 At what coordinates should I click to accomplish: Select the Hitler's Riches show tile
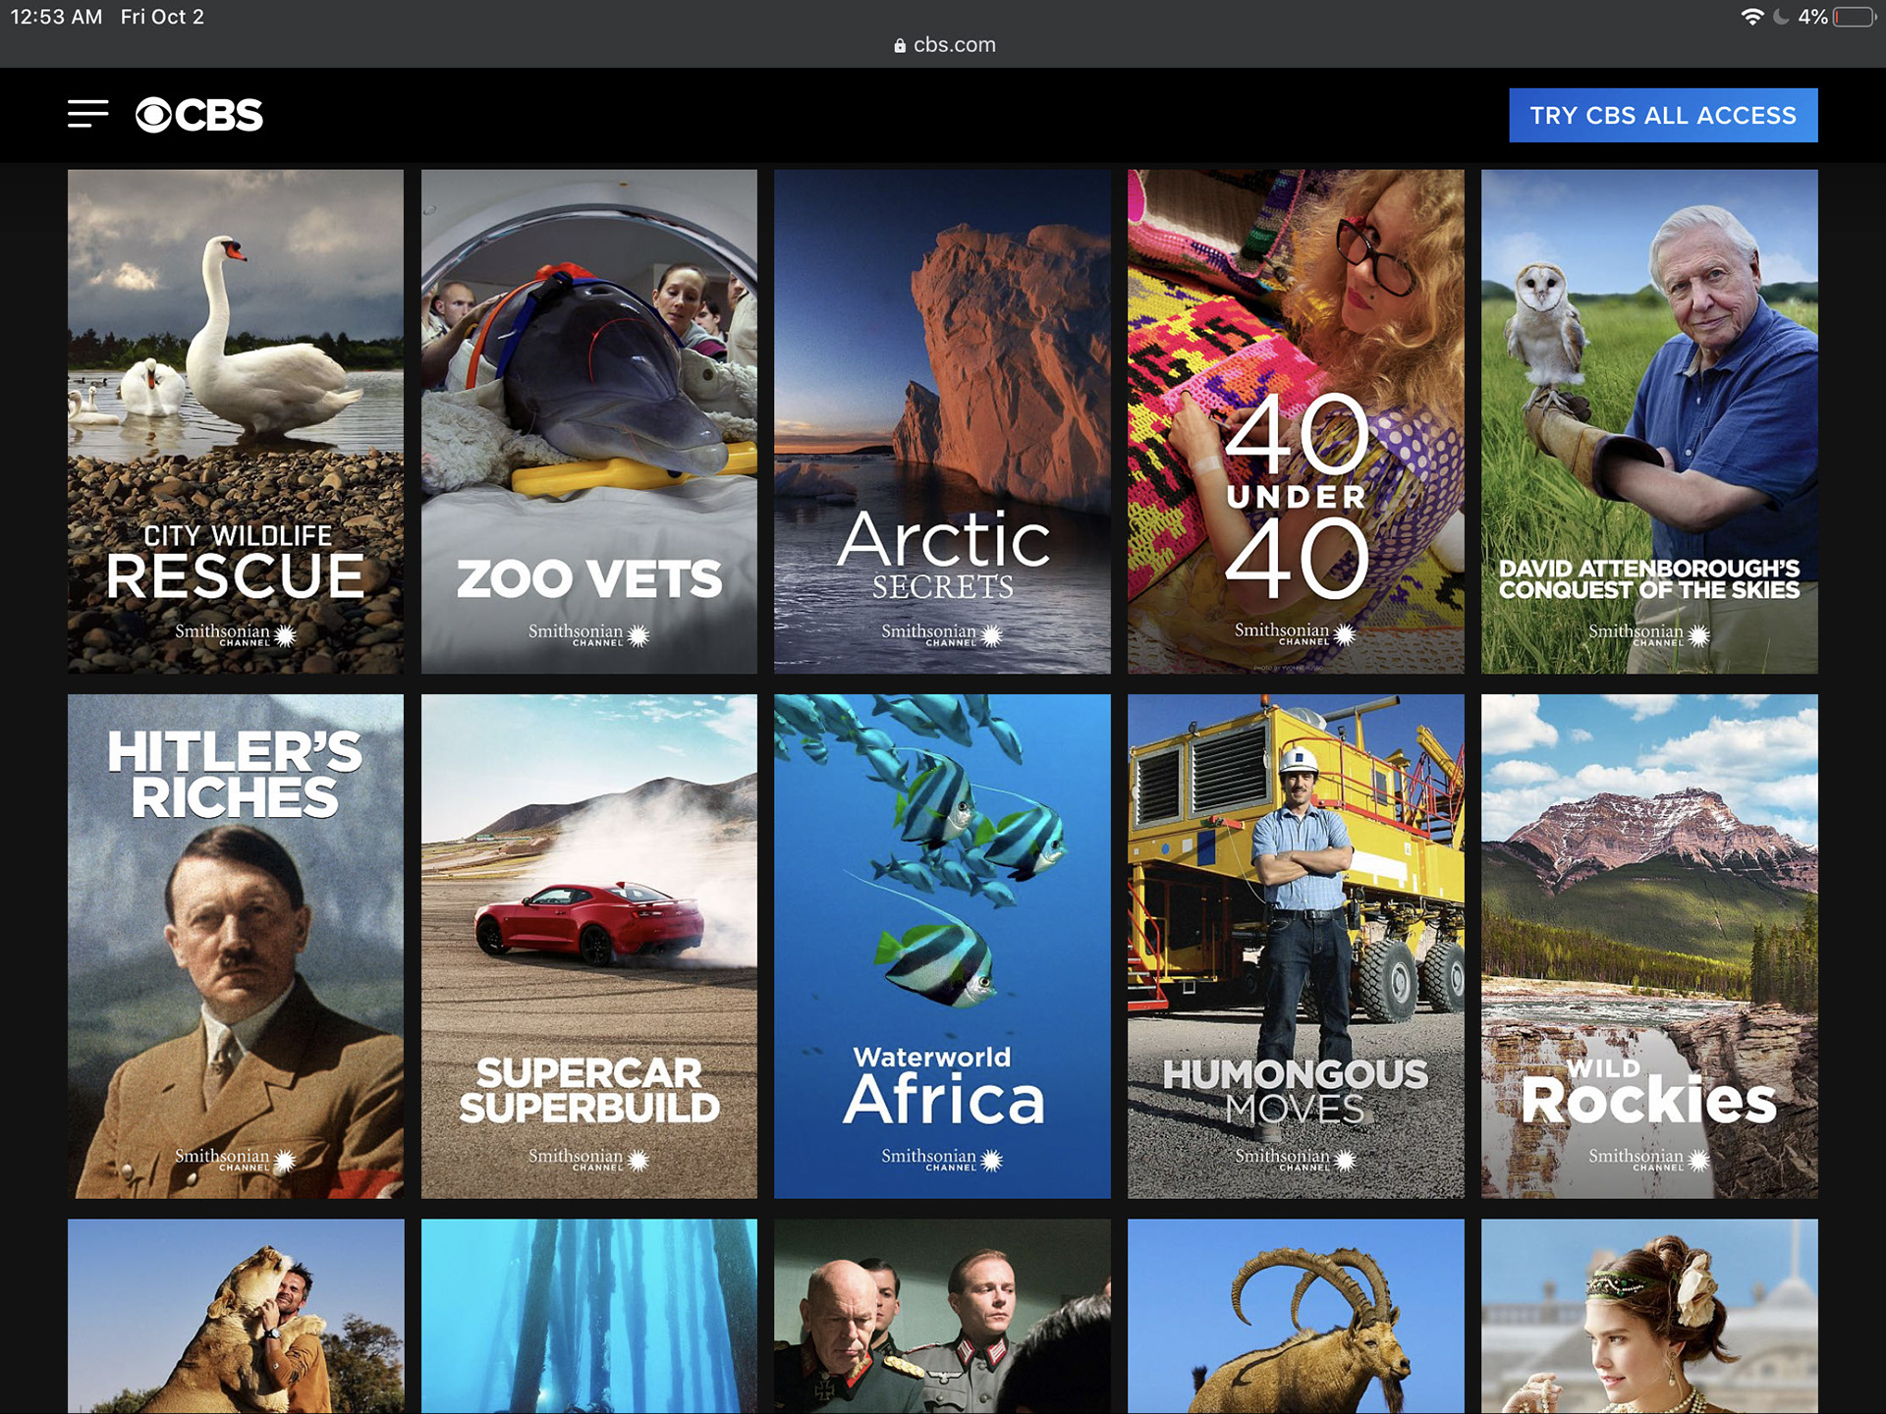point(236,946)
